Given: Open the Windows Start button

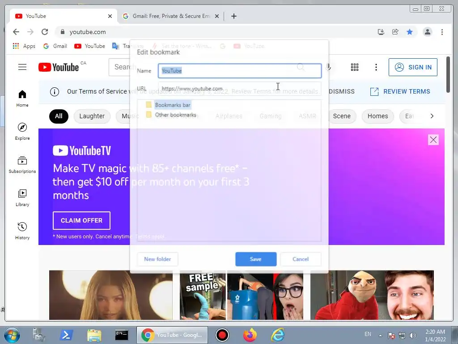Looking at the screenshot, I should pos(12,335).
